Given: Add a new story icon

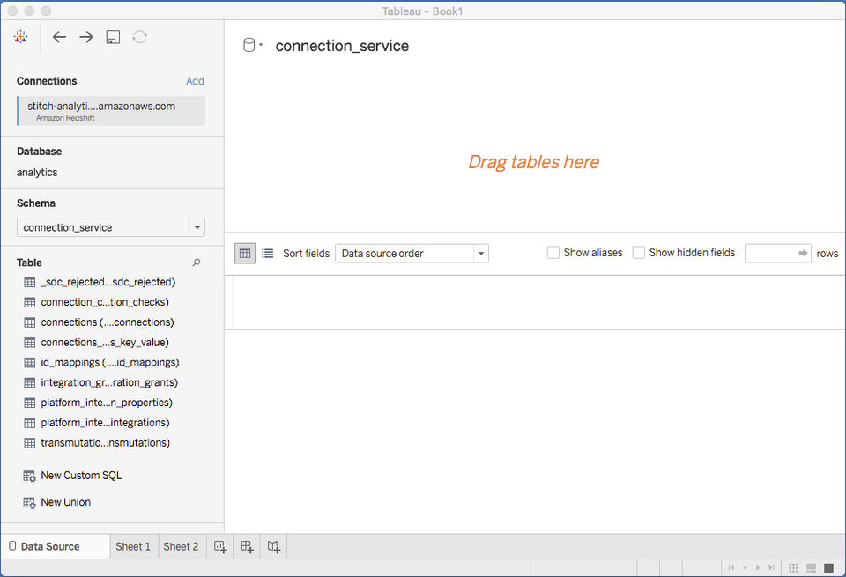Looking at the screenshot, I should point(274,547).
